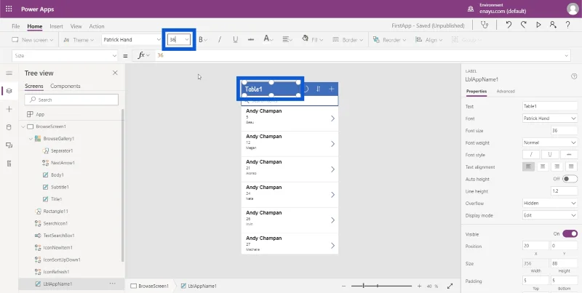
Task: Open the Insert plus icon in sidebar
Action: click(x=9, y=109)
